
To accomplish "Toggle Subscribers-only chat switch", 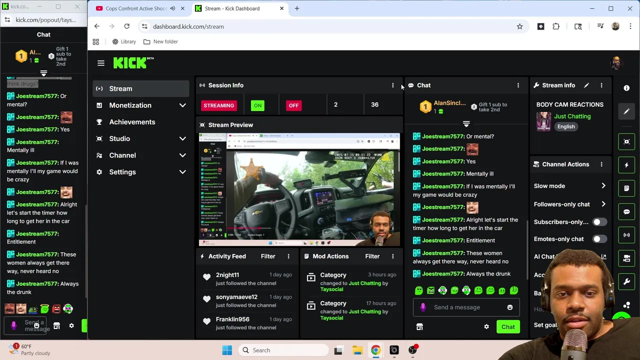I will [x=599, y=222].
